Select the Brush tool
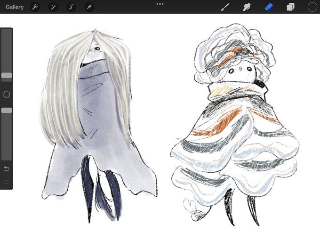320x240 pixels. pyautogui.click(x=225, y=7)
